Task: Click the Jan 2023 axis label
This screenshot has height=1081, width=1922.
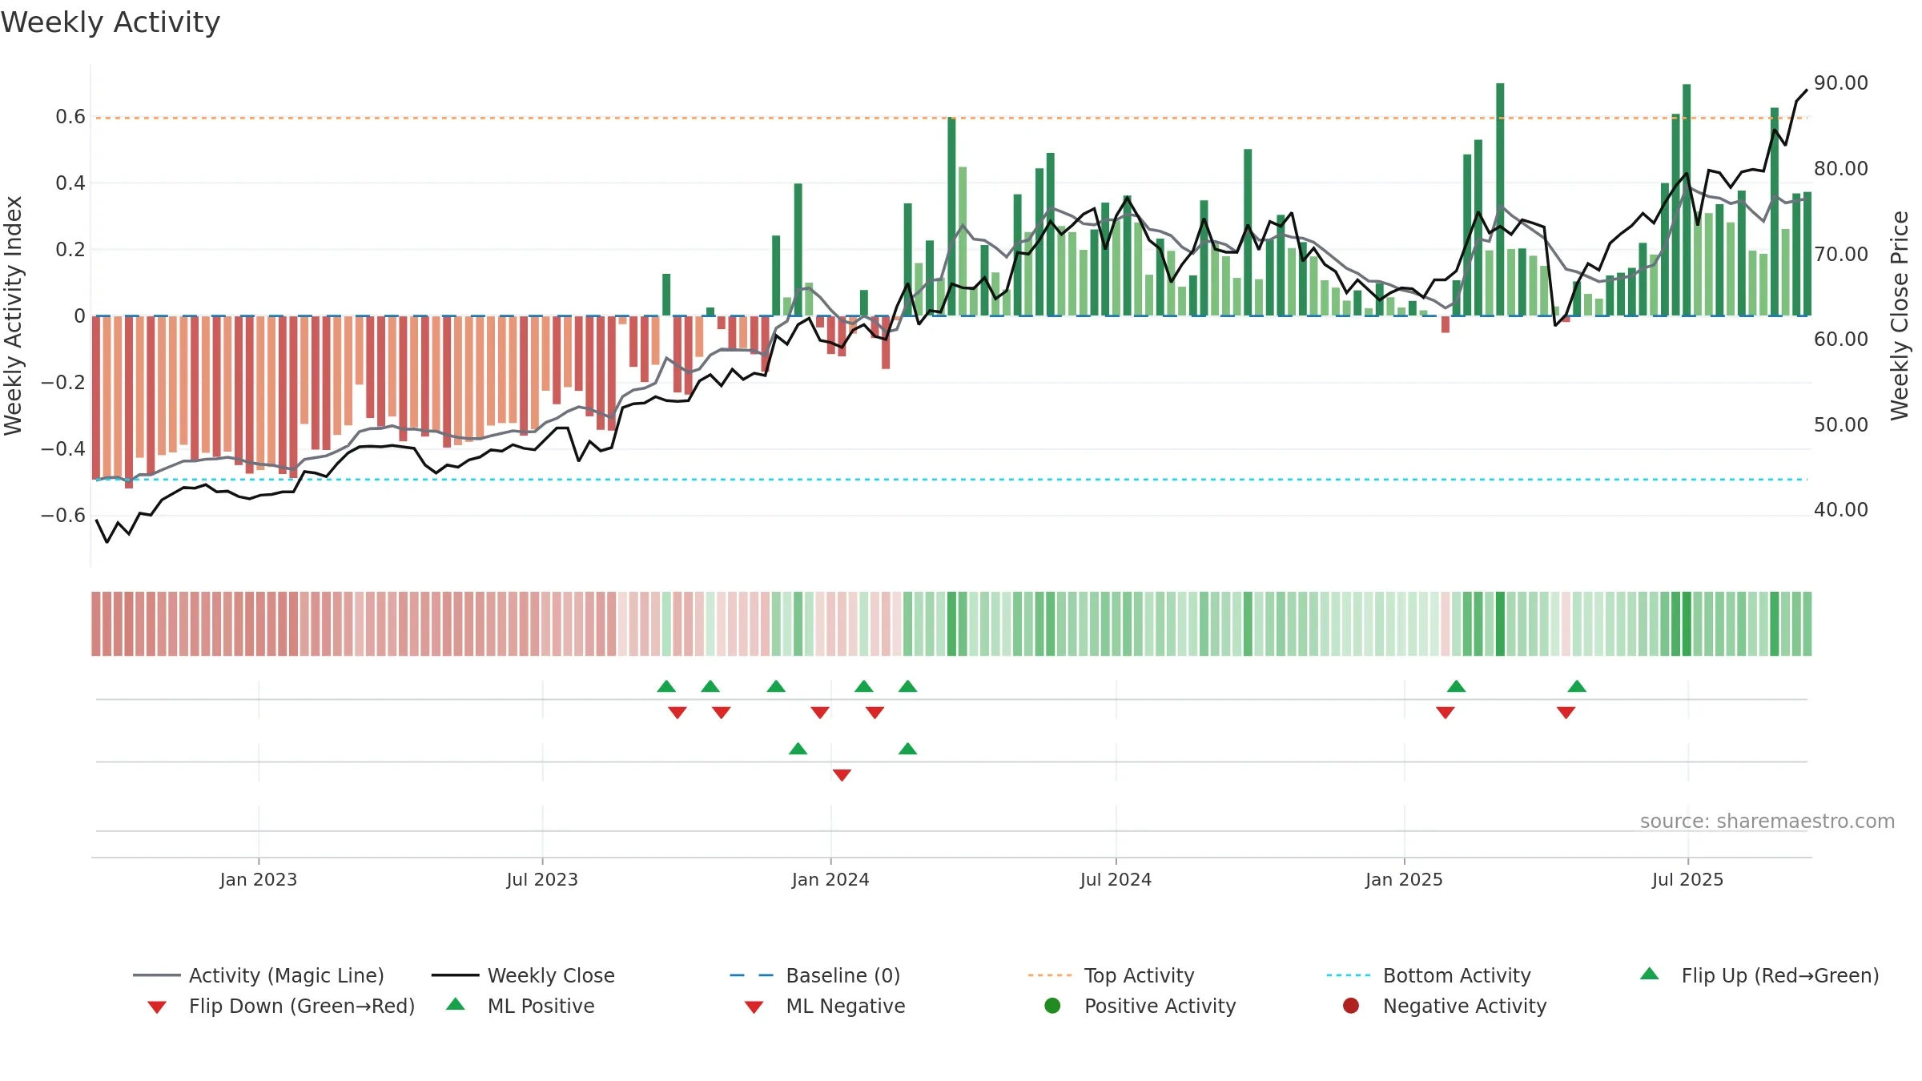Action: [259, 880]
